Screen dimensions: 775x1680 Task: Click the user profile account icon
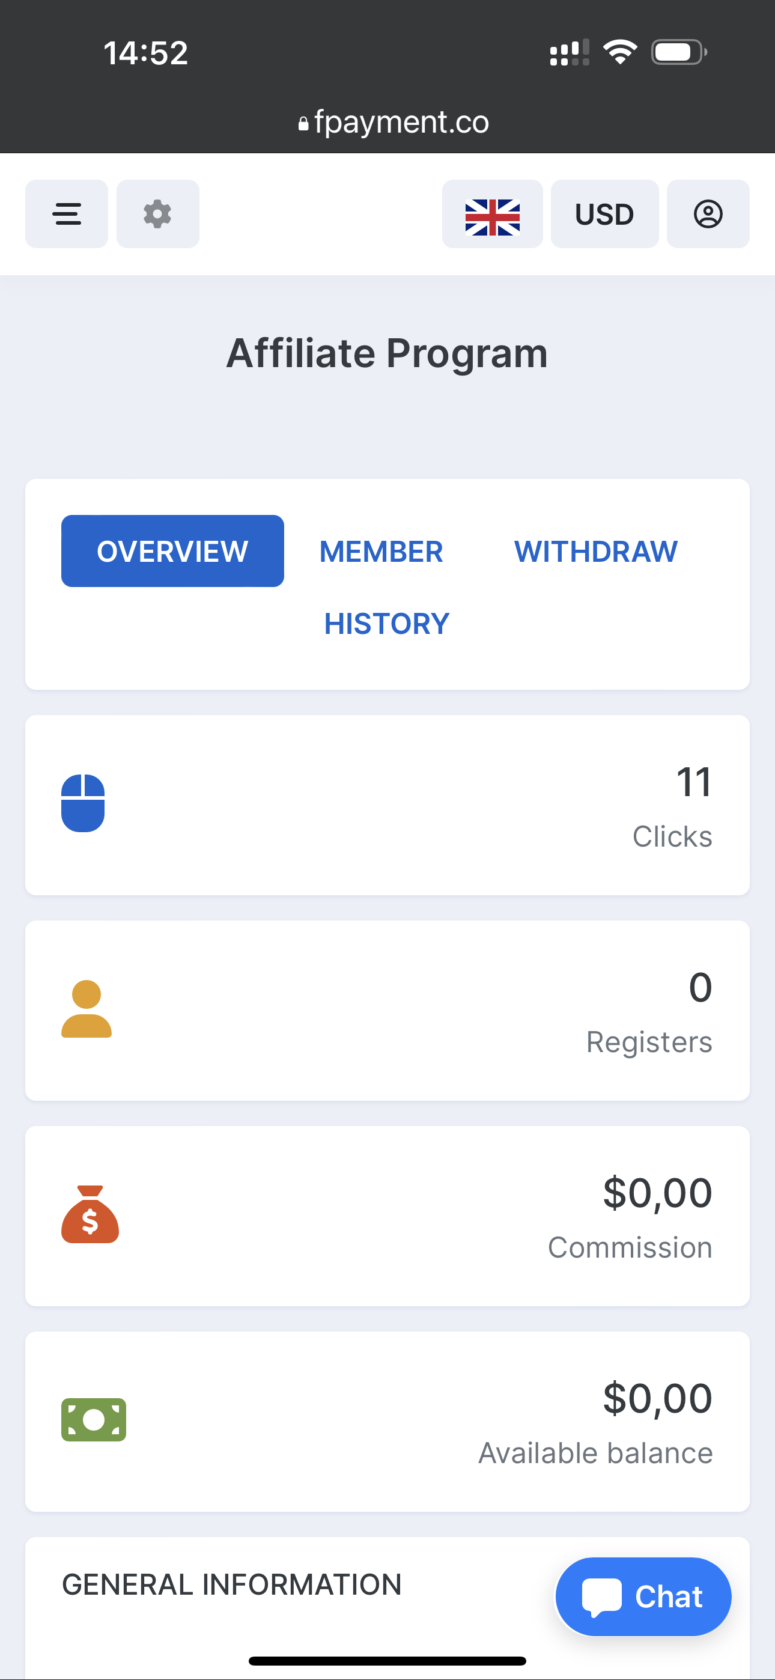coord(708,214)
